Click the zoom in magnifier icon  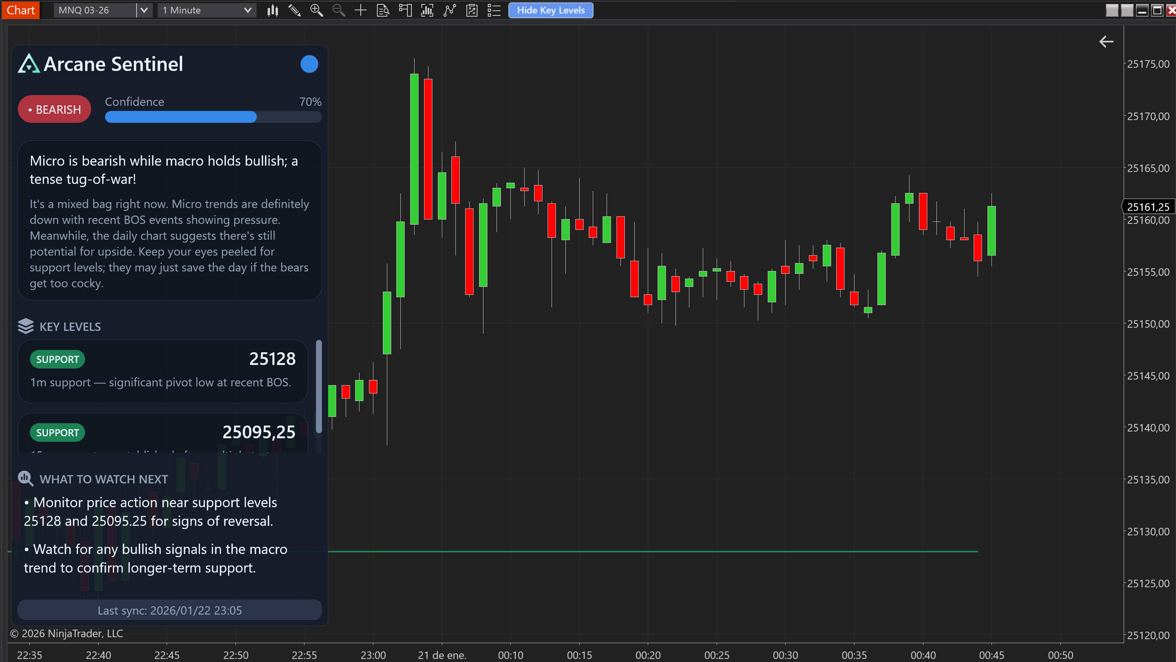pyautogui.click(x=317, y=10)
